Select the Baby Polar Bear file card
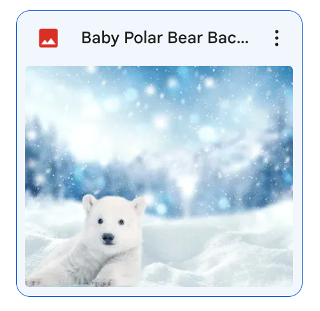Viewport: 320px width, 311px height. 159,154
